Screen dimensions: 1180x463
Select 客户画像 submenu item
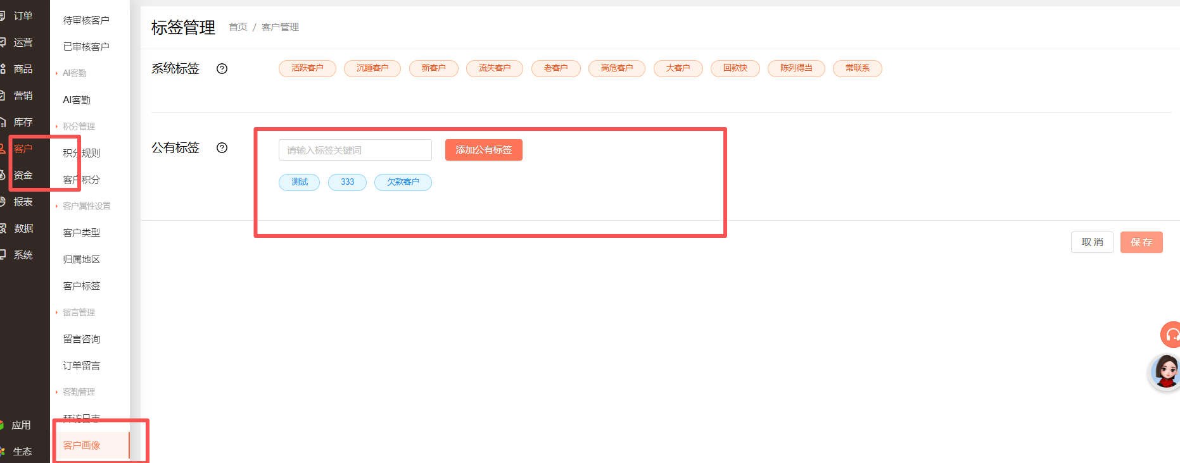pos(82,445)
